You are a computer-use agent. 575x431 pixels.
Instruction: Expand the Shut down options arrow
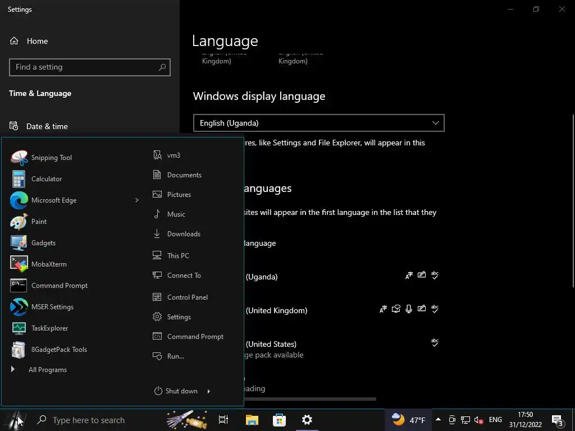209,391
